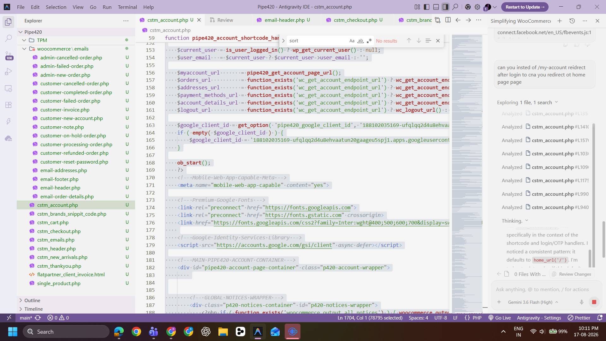This screenshot has width=606, height=341.
Task: Open Gemini 3.6 Flash model dropdown
Action: click(533, 302)
